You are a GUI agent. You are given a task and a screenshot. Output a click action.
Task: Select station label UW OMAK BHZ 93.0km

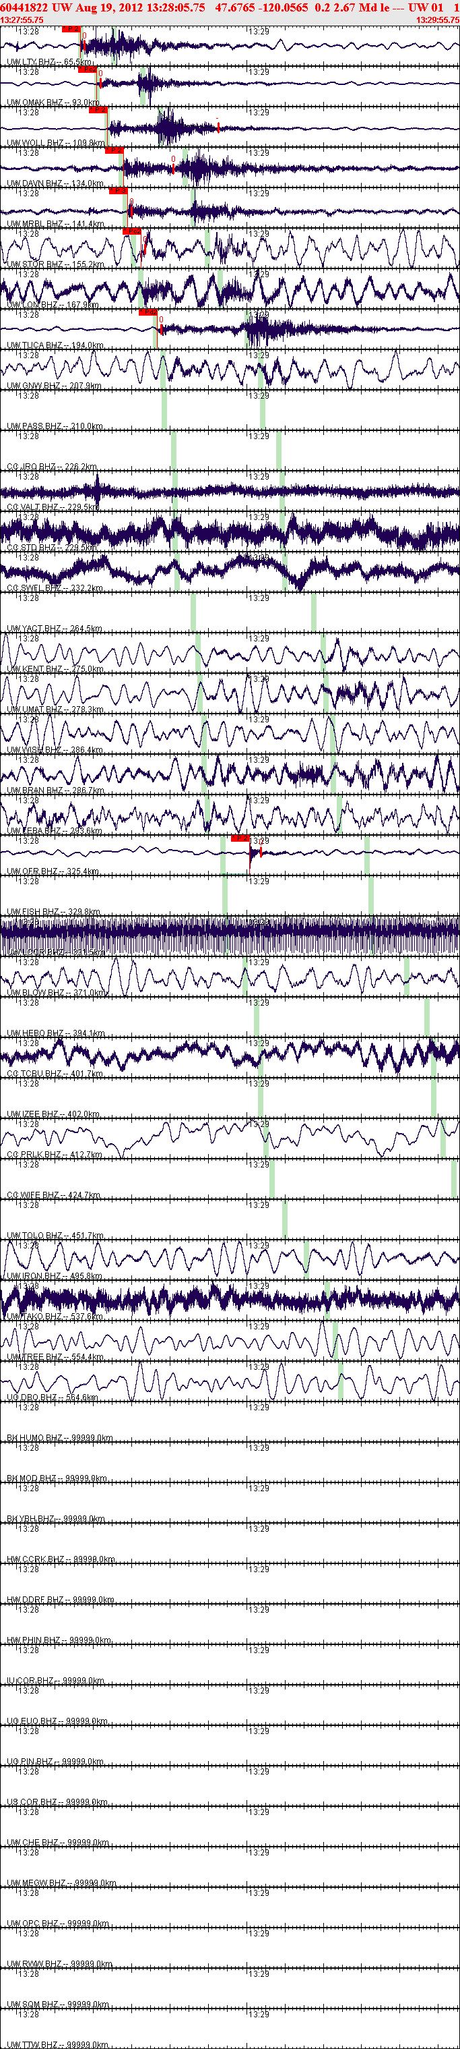[x=53, y=103]
